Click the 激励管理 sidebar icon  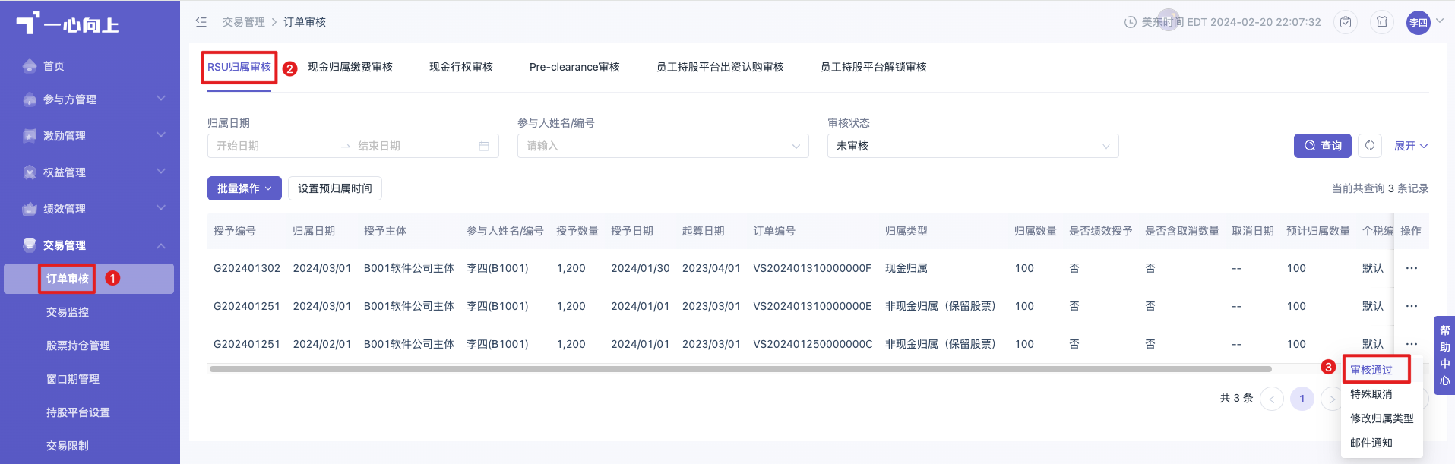click(x=30, y=136)
